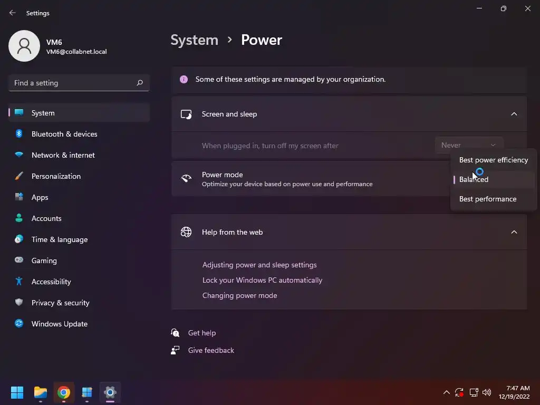Open the Microsoft Store taskbar icon

(87, 392)
